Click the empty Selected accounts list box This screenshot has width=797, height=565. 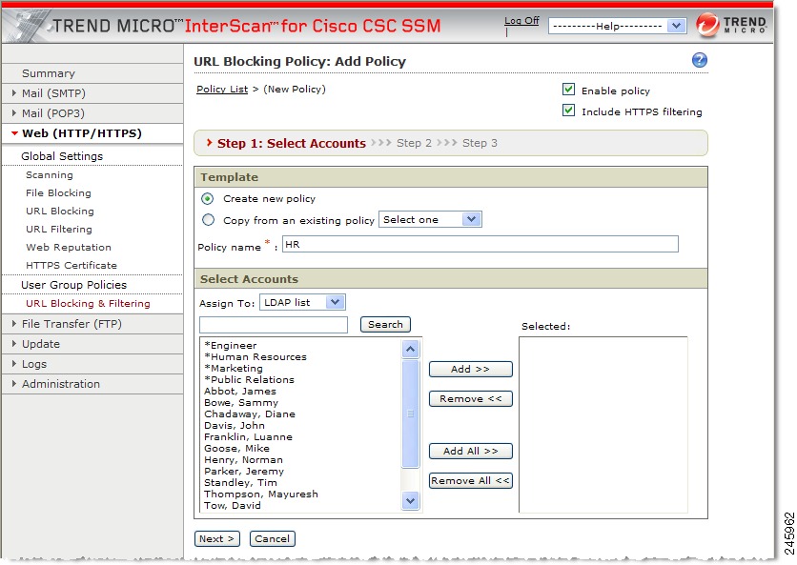pyautogui.click(x=603, y=425)
